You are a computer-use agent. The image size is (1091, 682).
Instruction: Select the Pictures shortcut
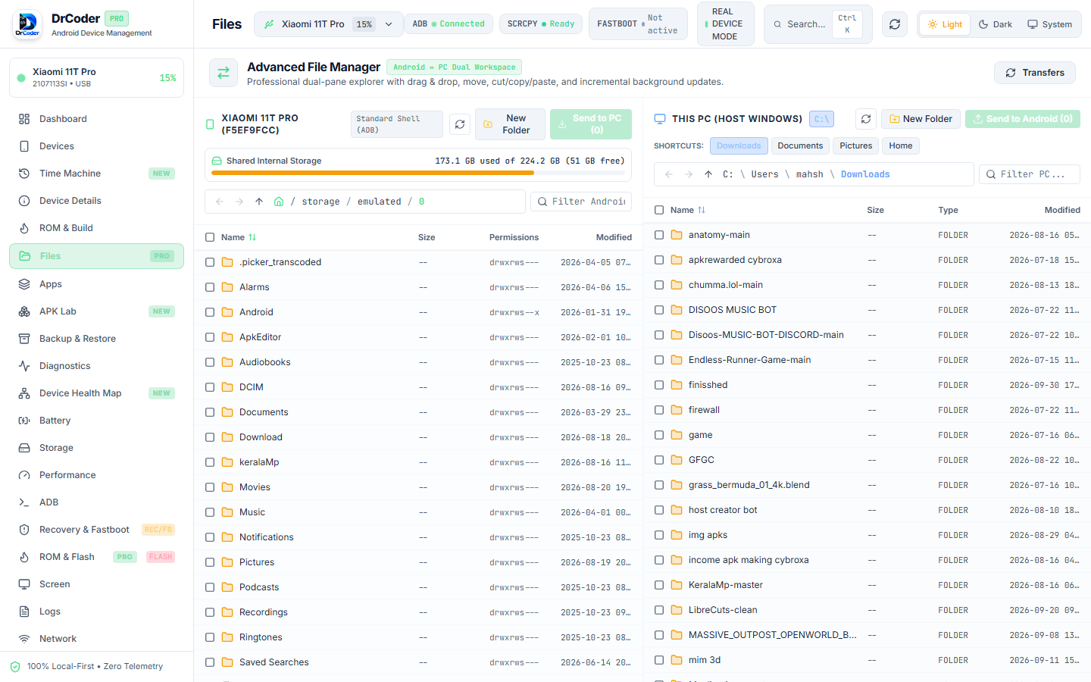pyautogui.click(x=855, y=145)
